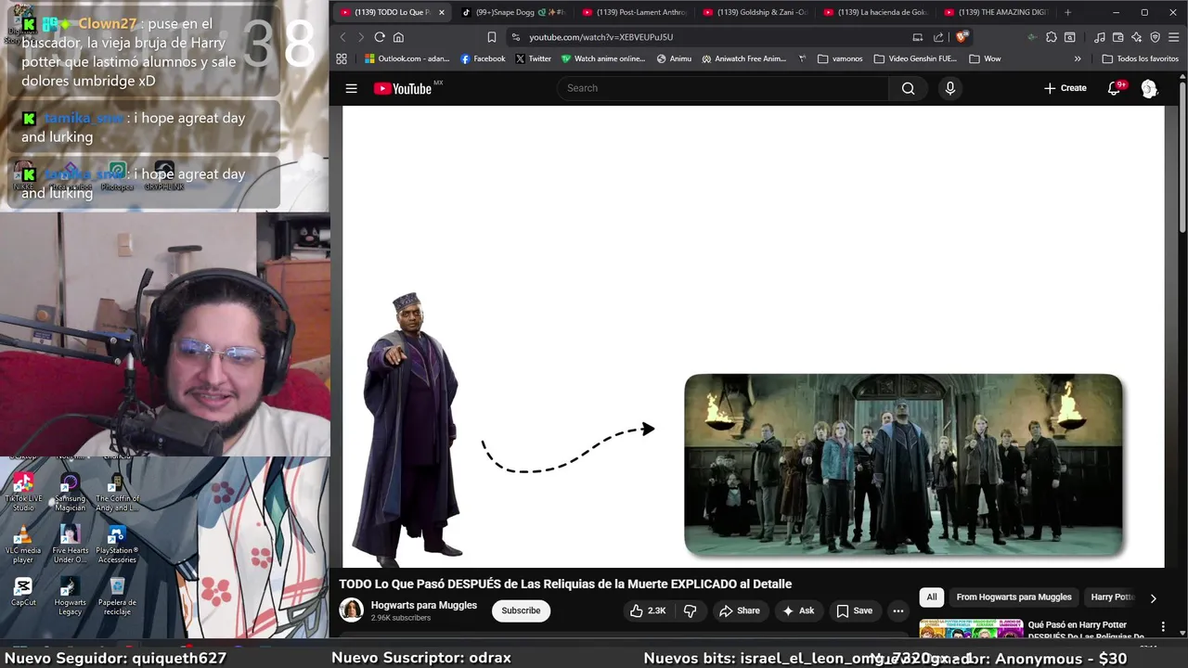This screenshot has width=1188, height=668.
Task: Select the All filter chip
Action: (931, 597)
